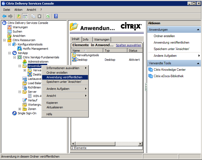The width and height of the screenshot is (202, 160).
Task: Click the Workergruppen icon in tree
Action: pos(25,105)
